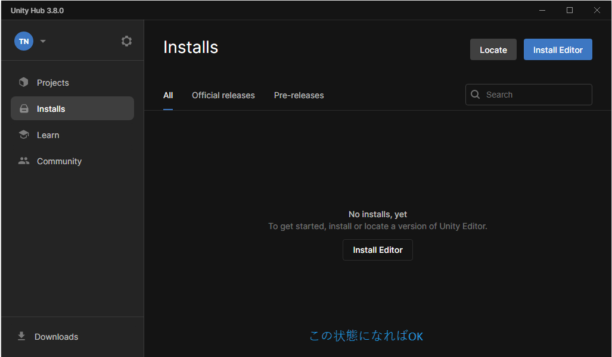Maximize the Unity Hub window
The image size is (612, 357).
tap(570, 11)
